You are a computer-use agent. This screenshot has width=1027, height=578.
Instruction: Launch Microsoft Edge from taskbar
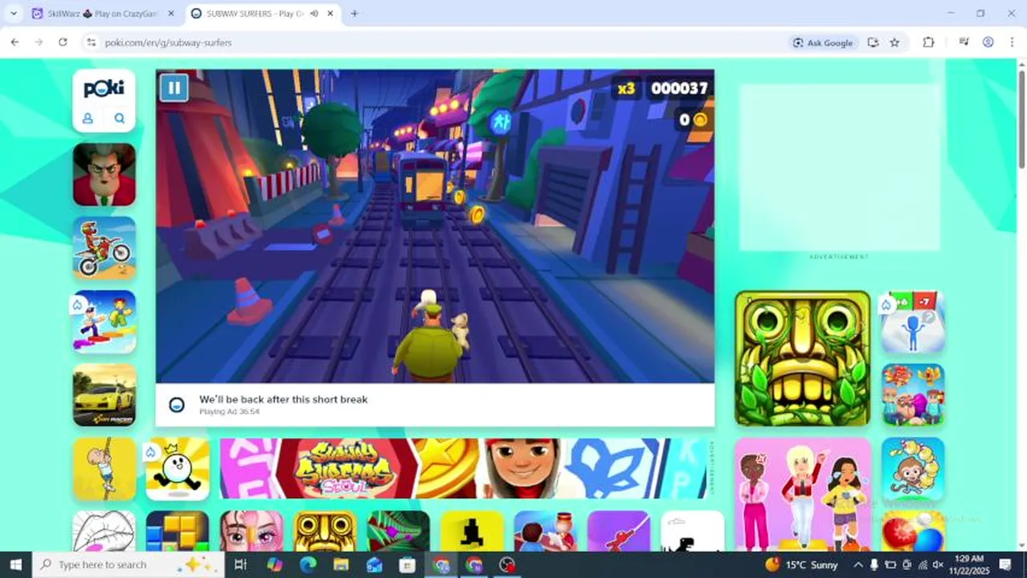(x=308, y=564)
